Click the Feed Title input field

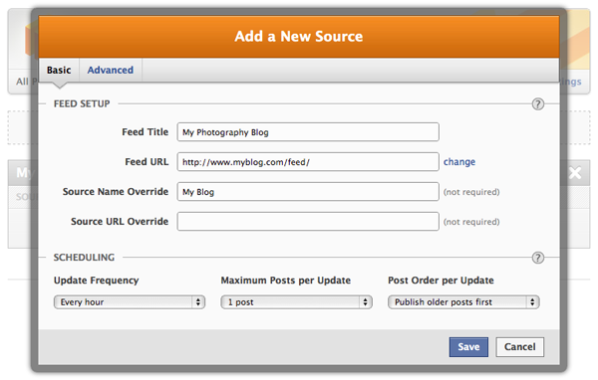pyautogui.click(x=308, y=132)
